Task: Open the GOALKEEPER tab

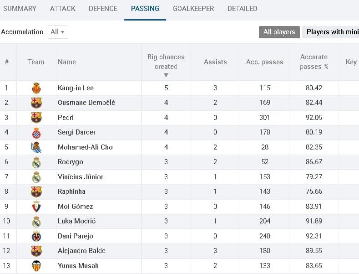Action: [x=193, y=9]
